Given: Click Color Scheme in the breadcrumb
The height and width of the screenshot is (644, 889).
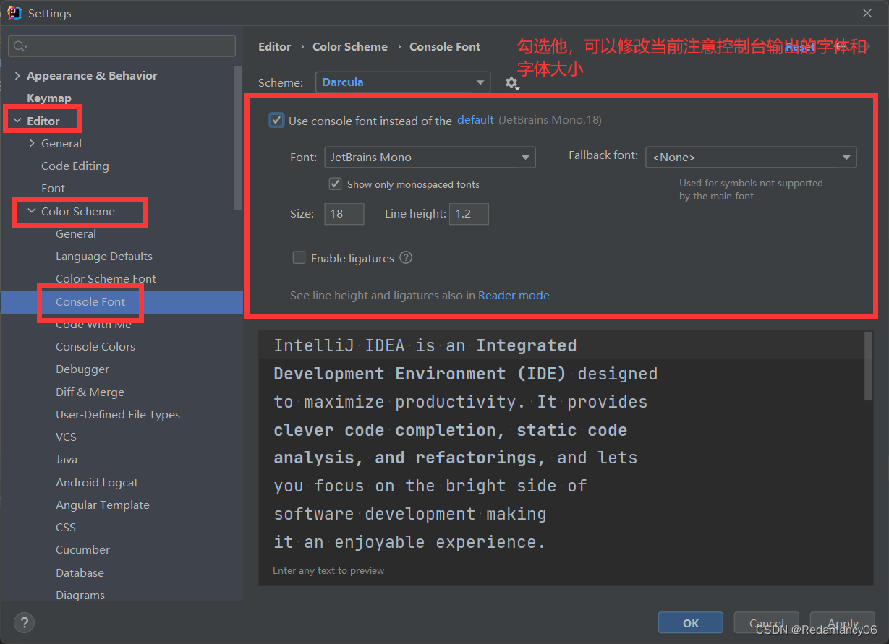Looking at the screenshot, I should pos(350,46).
